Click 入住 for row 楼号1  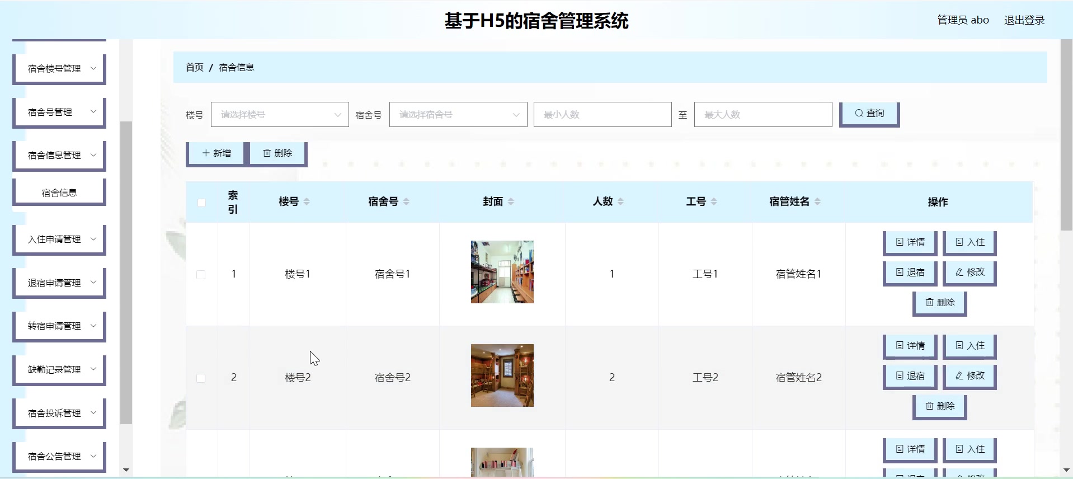970,242
